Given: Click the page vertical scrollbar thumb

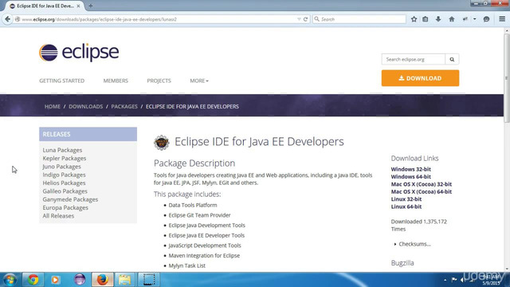Looking at the screenshot, I should coord(507,77).
